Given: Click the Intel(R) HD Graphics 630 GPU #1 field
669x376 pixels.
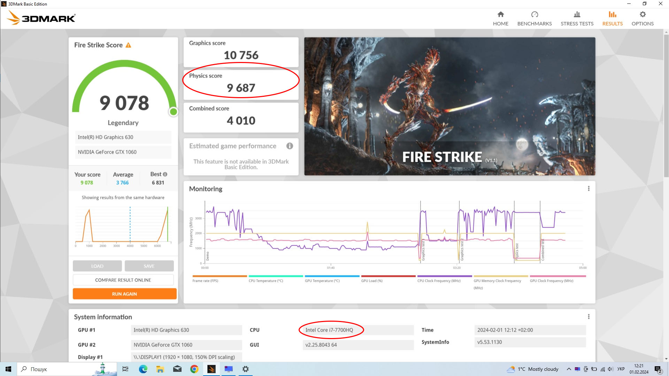Looking at the screenshot, I should [186, 330].
